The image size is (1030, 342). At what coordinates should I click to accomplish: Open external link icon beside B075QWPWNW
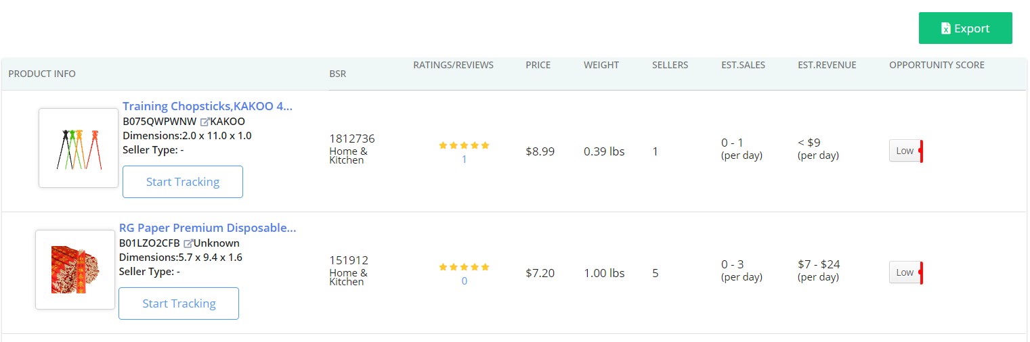pyautogui.click(x=205, y=122)
